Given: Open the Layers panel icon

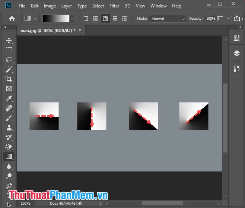Looking at the screenshot, I should [237, 53].
